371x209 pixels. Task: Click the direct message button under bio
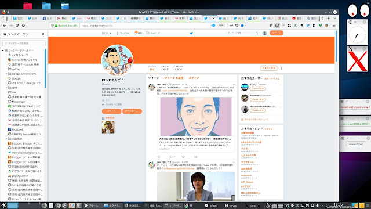coord(132,111)
